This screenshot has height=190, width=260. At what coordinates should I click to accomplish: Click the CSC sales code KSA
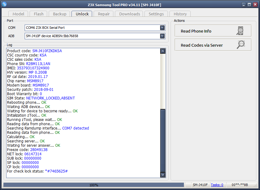point(38,60)
